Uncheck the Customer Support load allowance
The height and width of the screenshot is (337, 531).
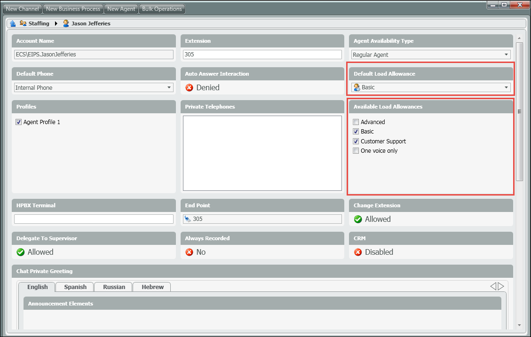pyautogui.click(x=356, y=141)
